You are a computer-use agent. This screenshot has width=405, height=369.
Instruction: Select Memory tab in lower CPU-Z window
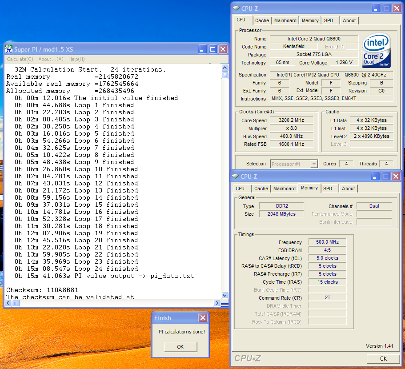pos(309,188)
